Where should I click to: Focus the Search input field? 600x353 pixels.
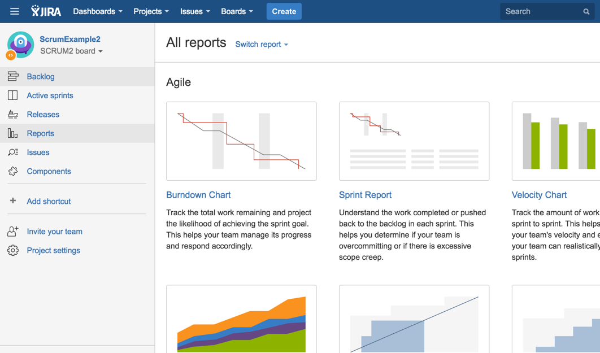click(547, 11)
